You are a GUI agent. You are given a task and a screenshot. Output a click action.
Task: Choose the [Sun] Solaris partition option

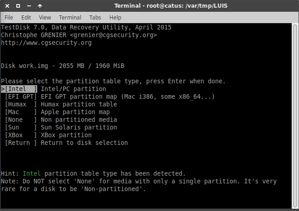21,127
